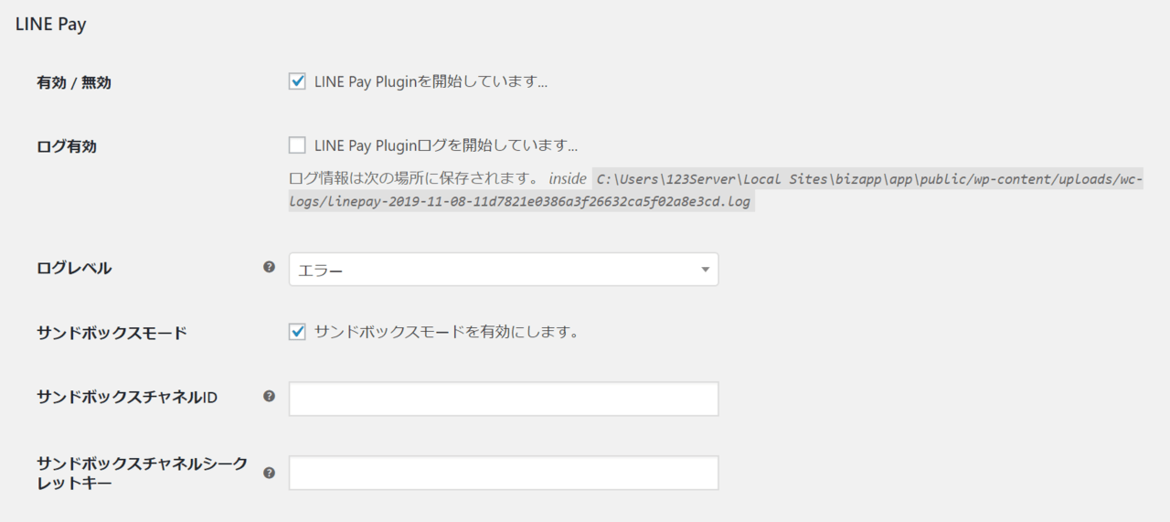Click text サンドボックスモードを有効にします。
Image resolution: width=1170 pixels, height=522 pixels.
pos(447,331)
